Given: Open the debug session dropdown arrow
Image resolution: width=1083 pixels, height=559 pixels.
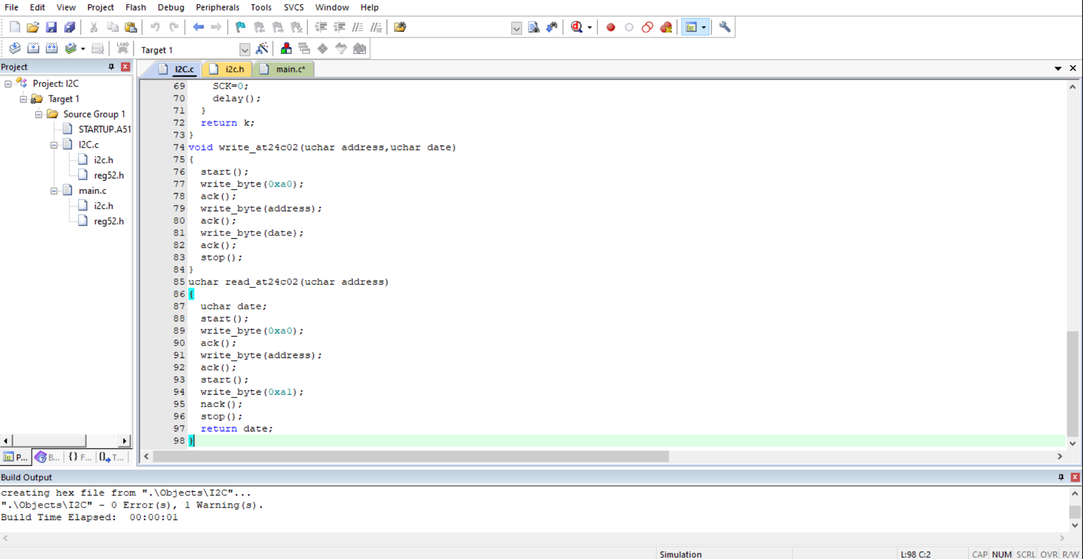Looking at the screenshot, I should [590, 27].
